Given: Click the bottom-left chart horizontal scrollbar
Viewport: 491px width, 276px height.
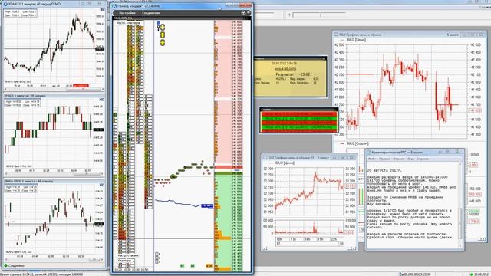Looking at the screenshot, I should 54,260.
